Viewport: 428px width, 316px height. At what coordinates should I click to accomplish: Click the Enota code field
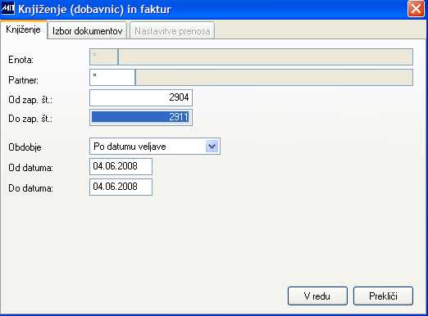pos(103,56)
